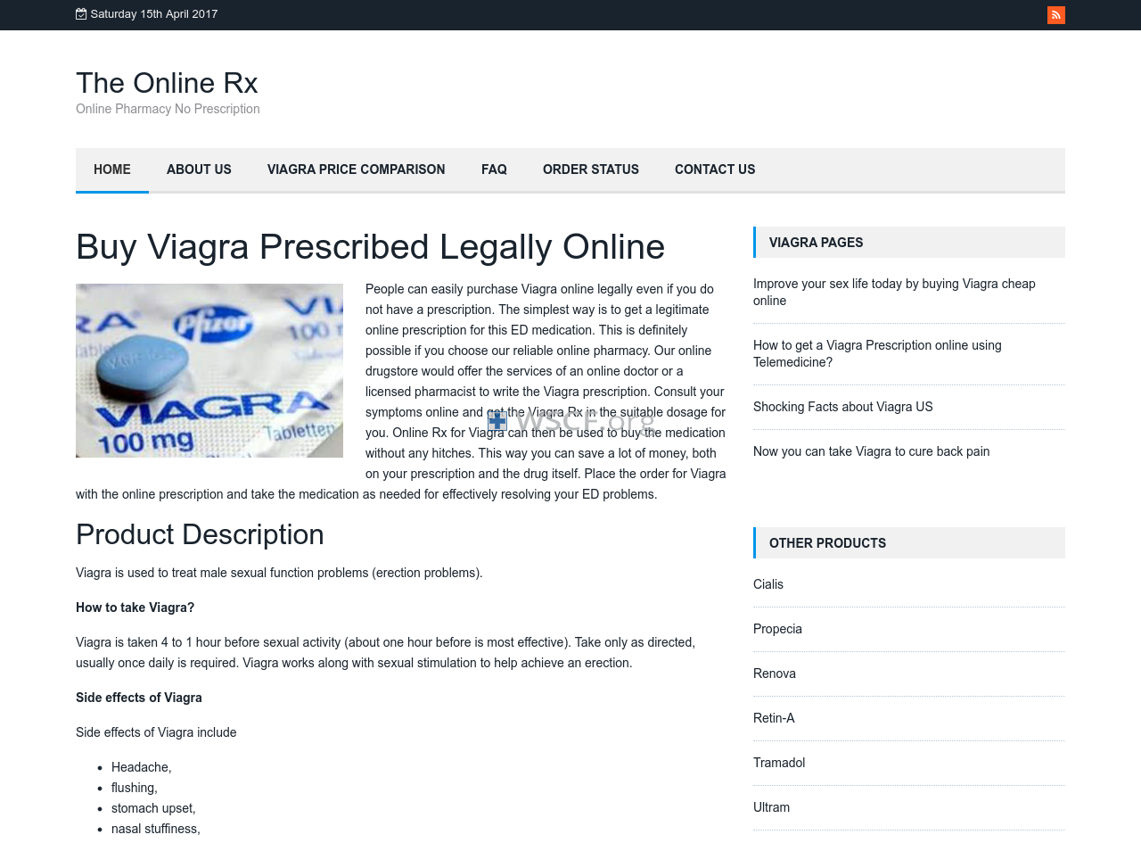The image size is (1141, 843).
Task: Open the Renova product link
Action: point(775,674)
